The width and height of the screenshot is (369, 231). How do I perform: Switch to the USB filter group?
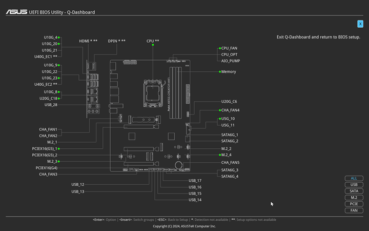pos(354,185)
